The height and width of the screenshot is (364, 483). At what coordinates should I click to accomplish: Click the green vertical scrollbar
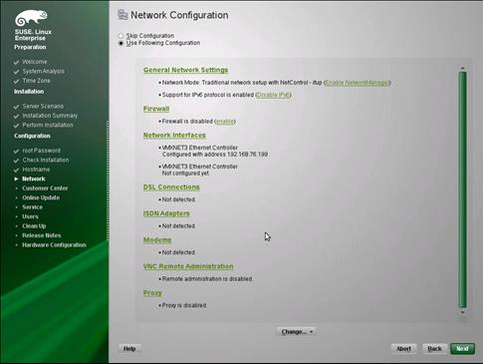(462, 189)
